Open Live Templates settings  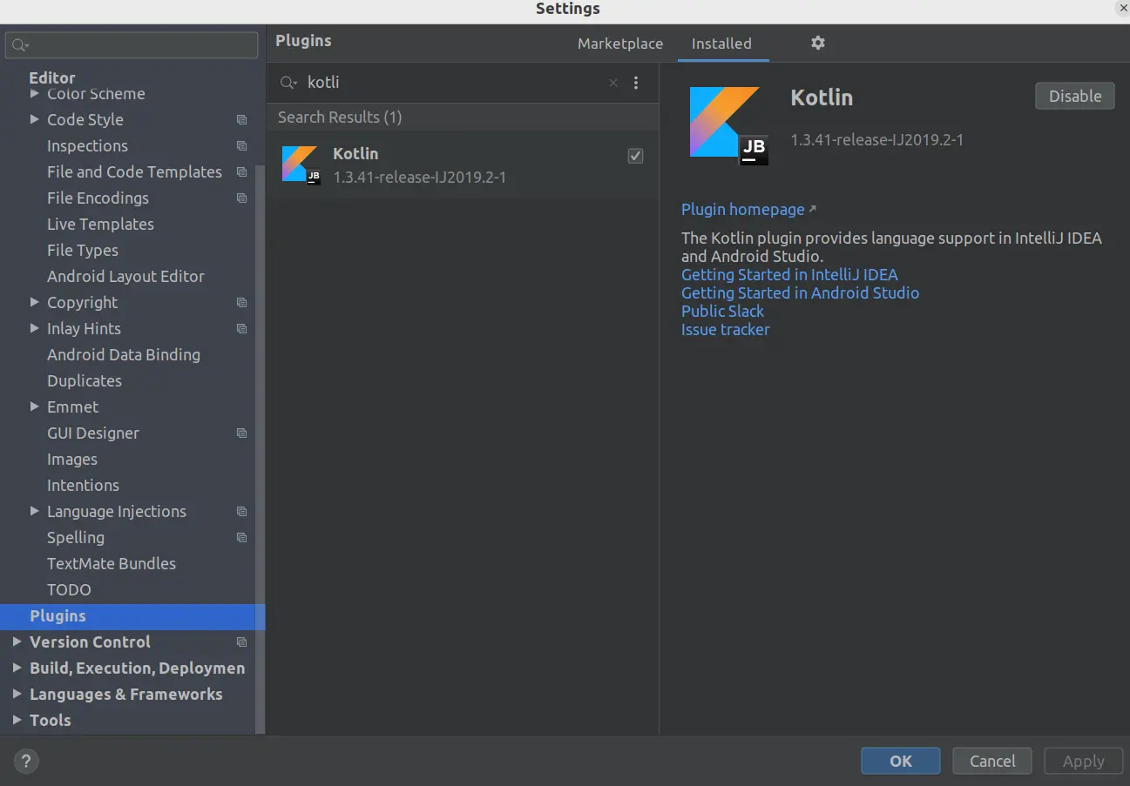tap(100, 225)
